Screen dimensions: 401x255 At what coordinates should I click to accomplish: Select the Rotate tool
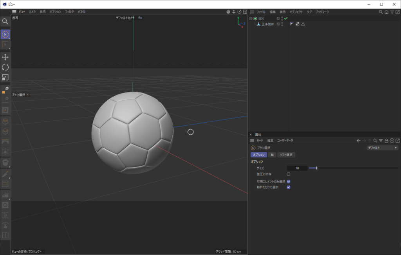(5, 67)
